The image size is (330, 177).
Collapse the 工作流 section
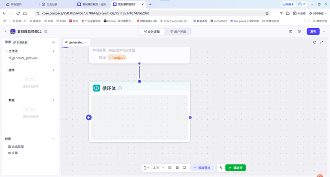pyautogui.click(x=6, y=51)
